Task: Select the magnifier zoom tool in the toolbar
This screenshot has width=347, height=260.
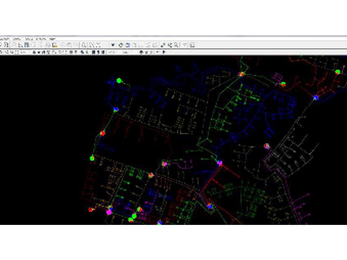Action: point(84,45)
